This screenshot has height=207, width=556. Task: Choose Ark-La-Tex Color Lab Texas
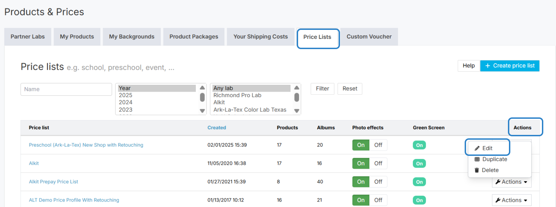click(251, 110)
